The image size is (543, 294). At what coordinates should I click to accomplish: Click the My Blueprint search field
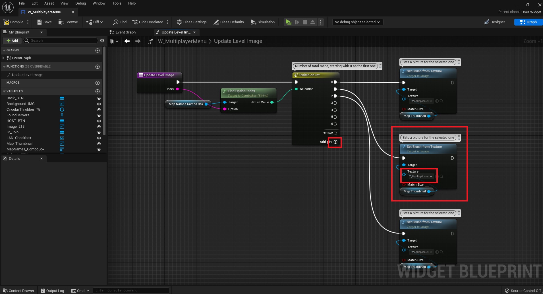[x=63, y=41]
